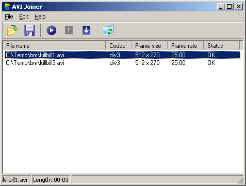Minimize the AVI Joiner window
The width and height of the screenshot is (246, 186).
point(221,7)
